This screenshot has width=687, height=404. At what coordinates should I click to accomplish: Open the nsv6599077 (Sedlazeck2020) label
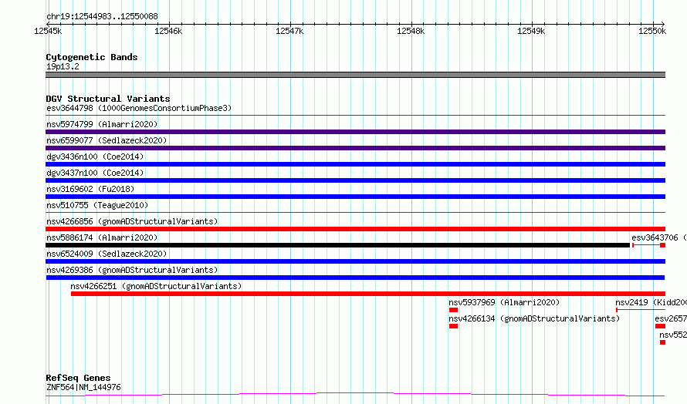pyautogui.click(x=107, y=140)
